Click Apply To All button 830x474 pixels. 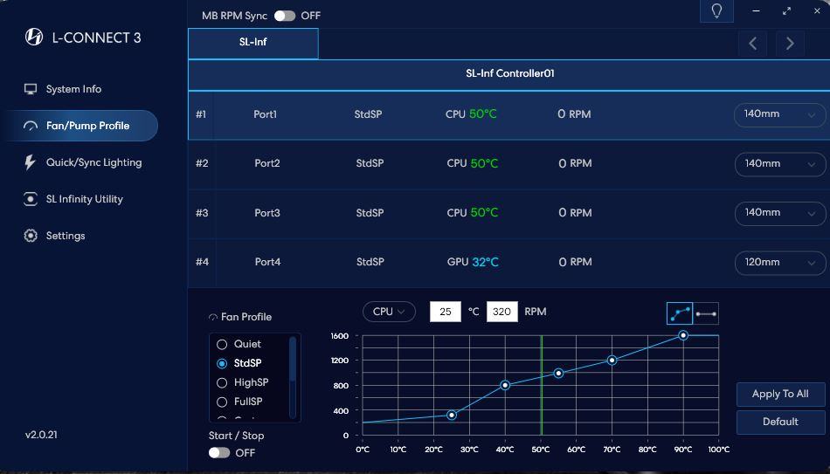click(x=780, y=394)
